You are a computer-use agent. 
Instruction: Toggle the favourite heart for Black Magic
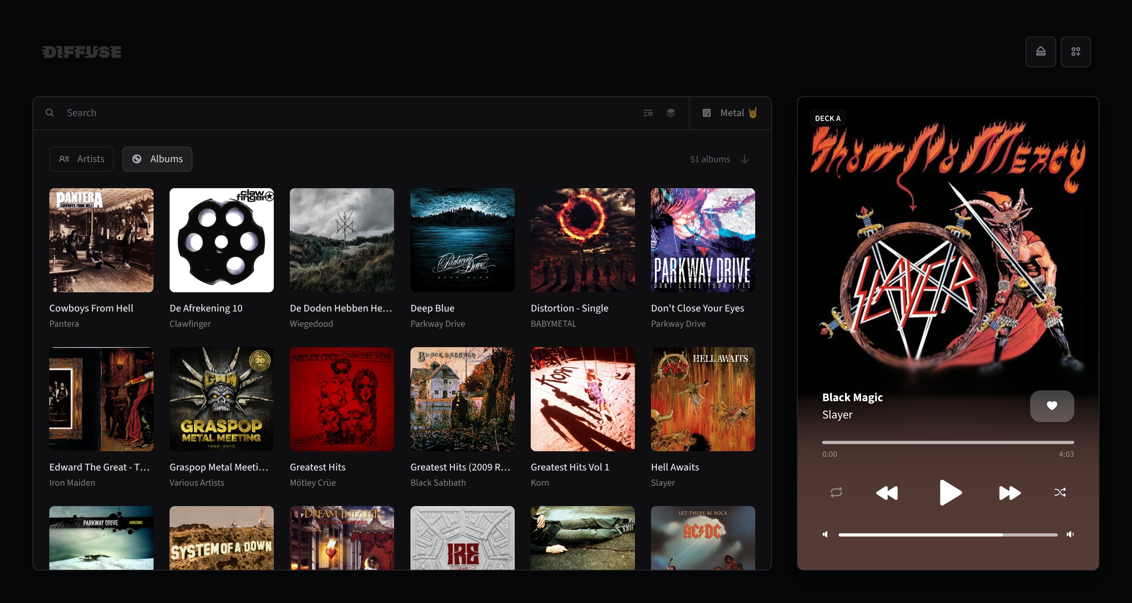point(1051,406)
